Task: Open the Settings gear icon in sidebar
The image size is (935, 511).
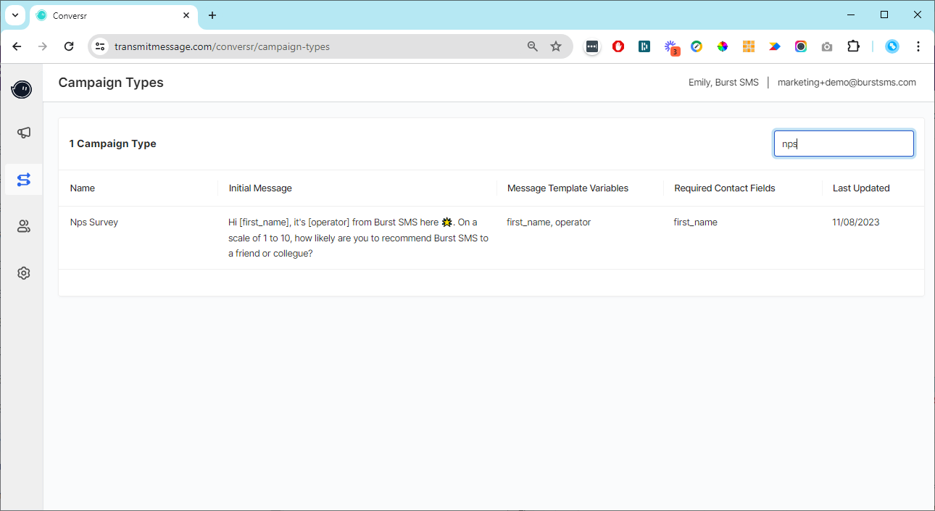Action: point(23,273)
